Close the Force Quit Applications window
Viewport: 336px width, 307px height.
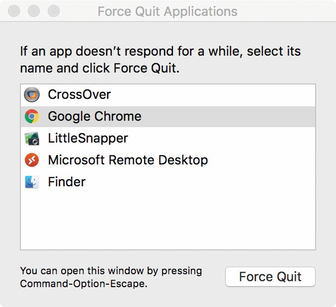[14, 11]
